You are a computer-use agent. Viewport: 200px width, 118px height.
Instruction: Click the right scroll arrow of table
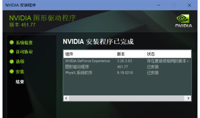point(188,98)
